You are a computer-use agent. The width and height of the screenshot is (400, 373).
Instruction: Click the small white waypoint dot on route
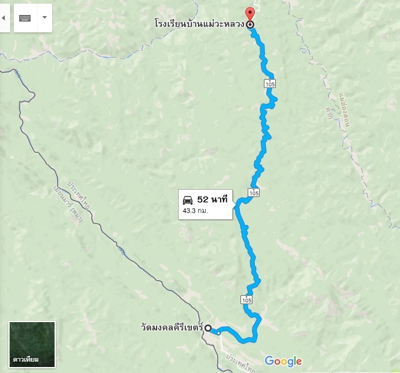coord(219,333)
